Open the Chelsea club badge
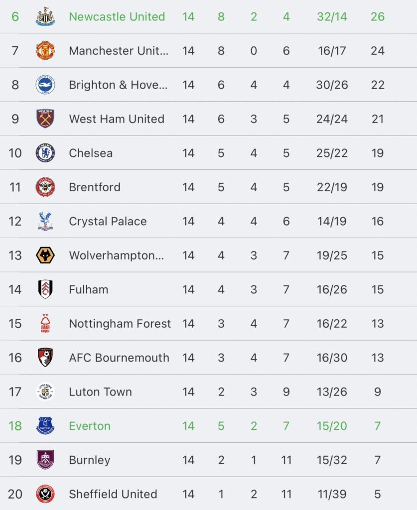 tap(45, 153)
